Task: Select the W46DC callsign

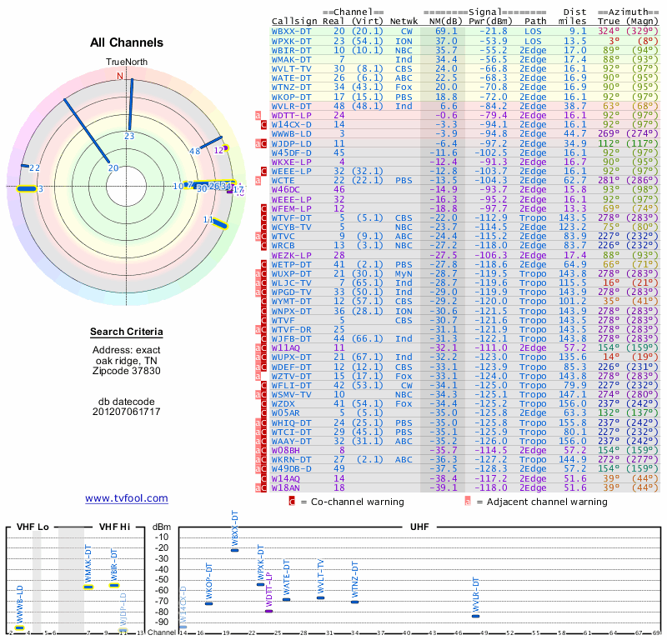Action: [x=287, y=190]
